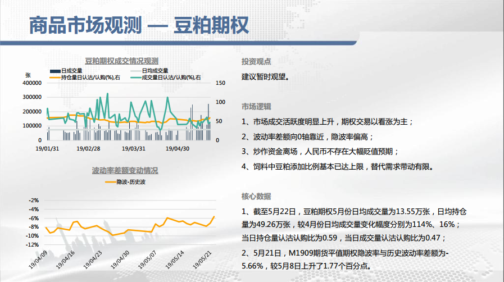The height and width of the screenshot is (282, 504).
Task: Click the 建议暂时观望 text line
Action: coord(266,76)
